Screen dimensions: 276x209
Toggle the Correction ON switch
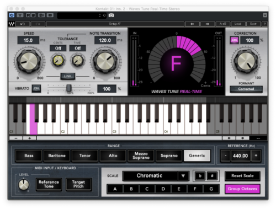[x=234, y=40]
